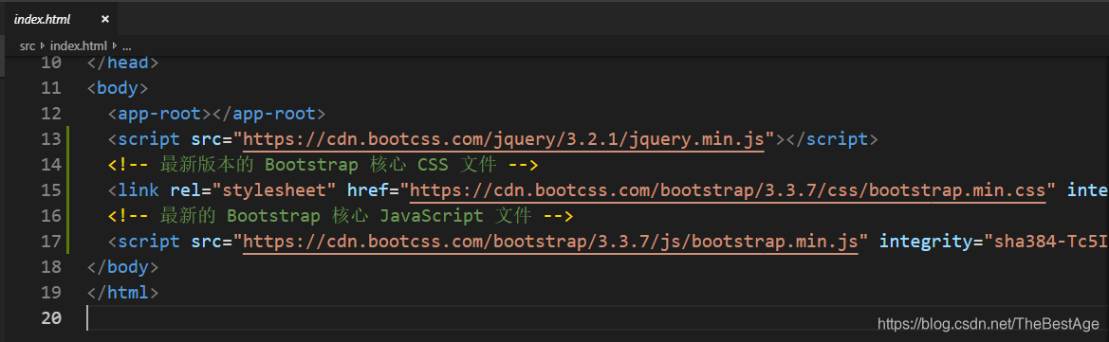Click the link tag name on line 15
The width and height of the screenshot is (1109, 342).
[x=139, y=190]
